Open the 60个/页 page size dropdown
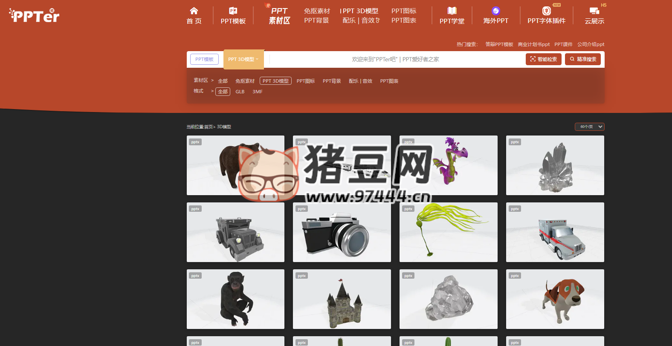This screenshot has height=346, width=672. tap(590, 127)
